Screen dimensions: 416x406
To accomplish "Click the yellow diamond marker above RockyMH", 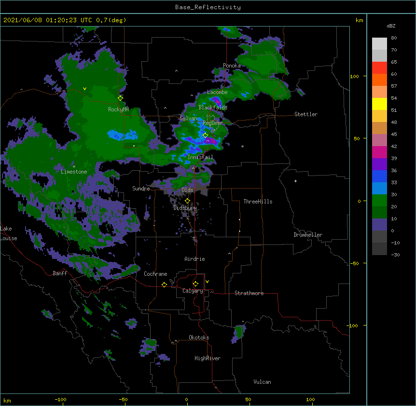I will click(121, 98).
